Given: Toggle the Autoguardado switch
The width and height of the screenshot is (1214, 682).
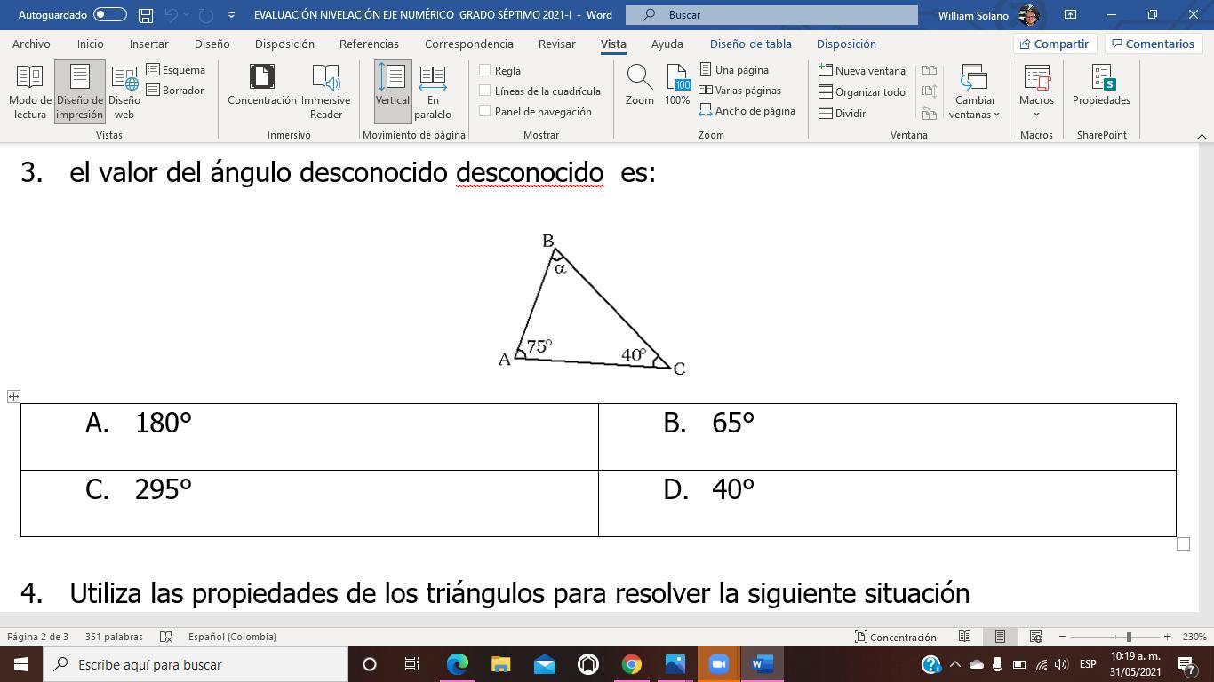Looking at the screenshot, I should (109, 15).
